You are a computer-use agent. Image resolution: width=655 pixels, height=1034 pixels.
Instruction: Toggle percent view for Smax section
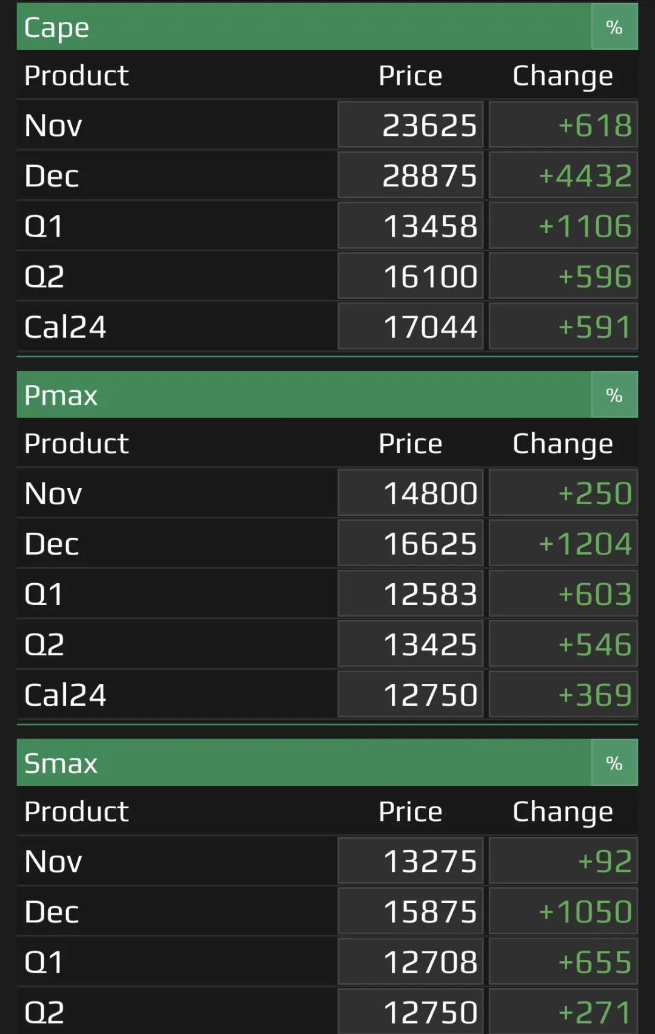pos(614,763)
